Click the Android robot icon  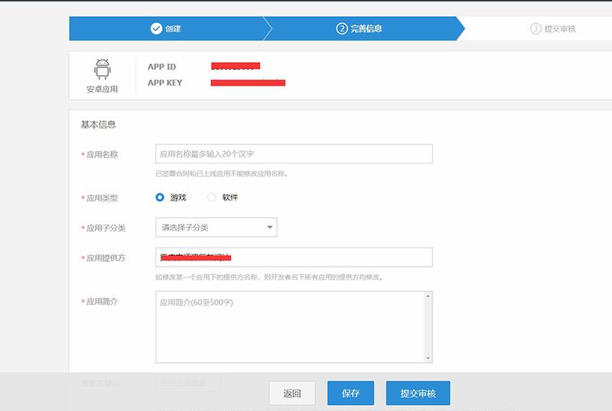point(103,70)
